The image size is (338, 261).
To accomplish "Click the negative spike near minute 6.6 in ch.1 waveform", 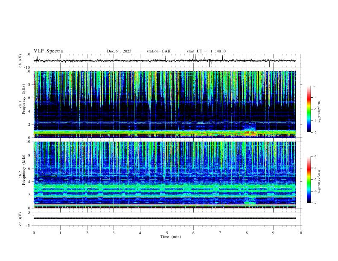I will (210, 64).
